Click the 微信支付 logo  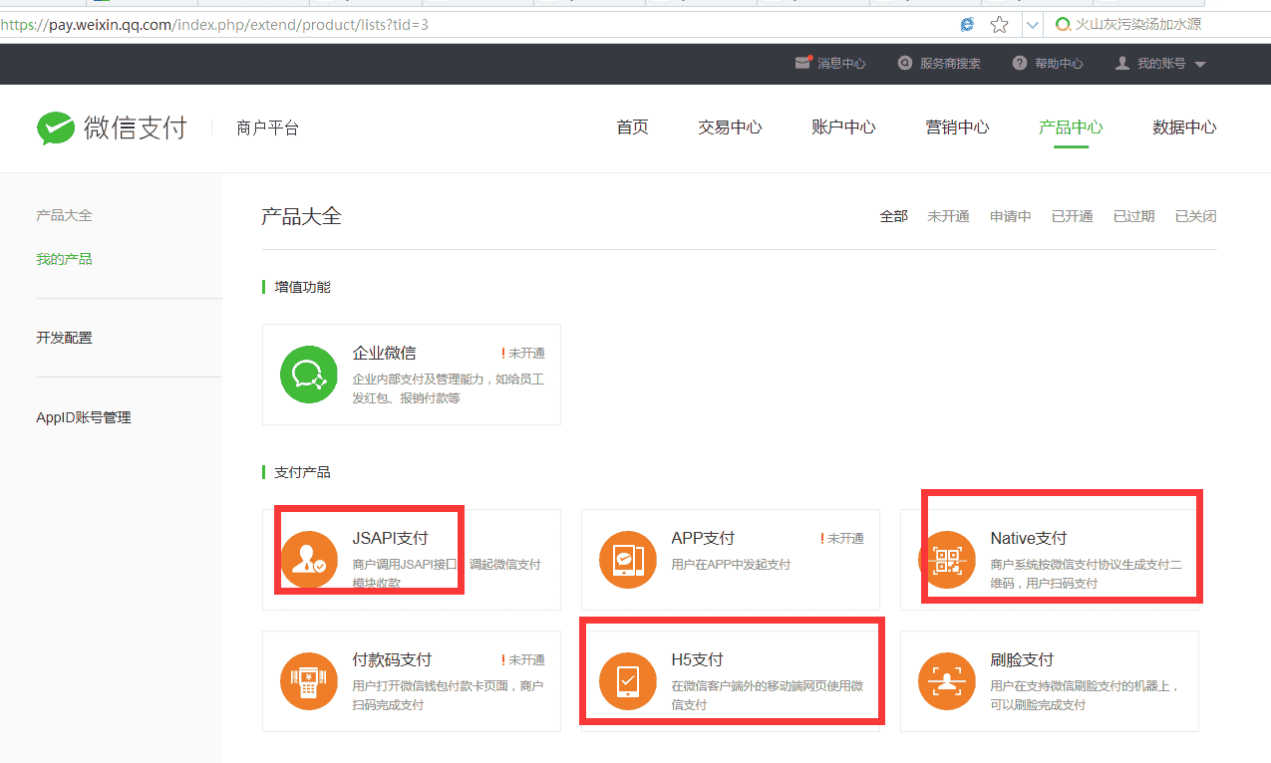click(x=110, y=127)
